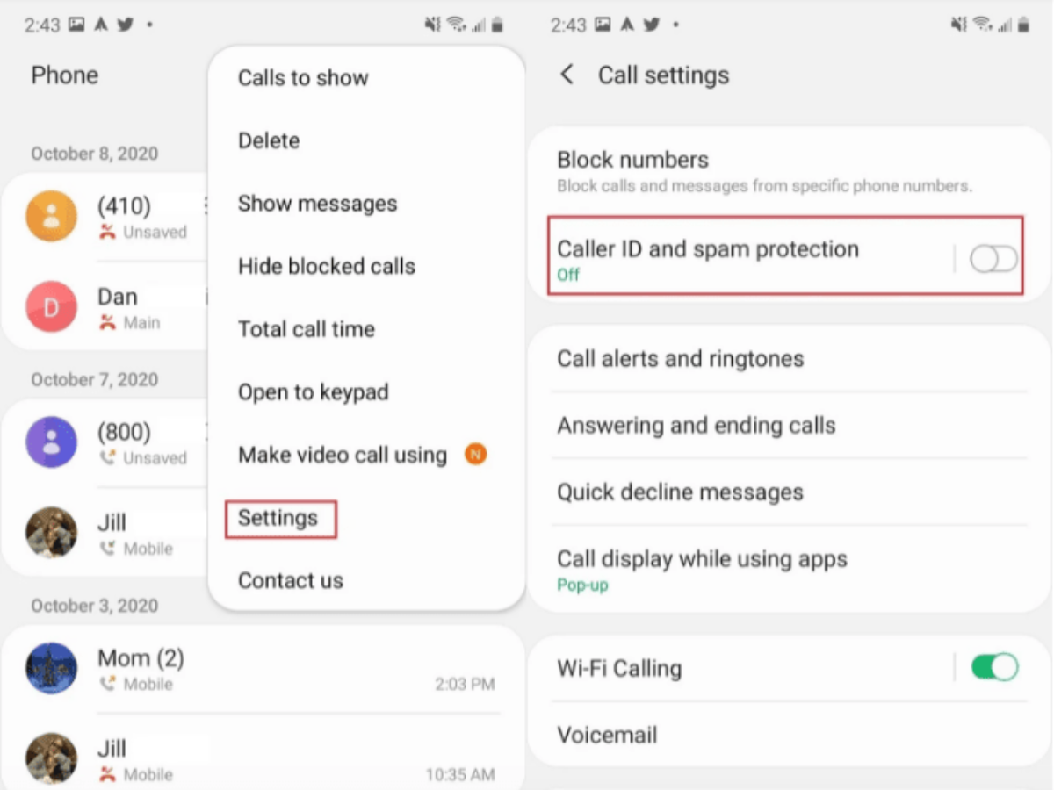
Task: Tap the orange N badge beside video call
Action: tap(475, 455)
